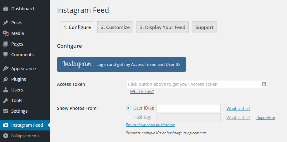Collapse the admin sidebar menu
The height and width of the screenshot is (142, 287).
(x=21, y=136)
